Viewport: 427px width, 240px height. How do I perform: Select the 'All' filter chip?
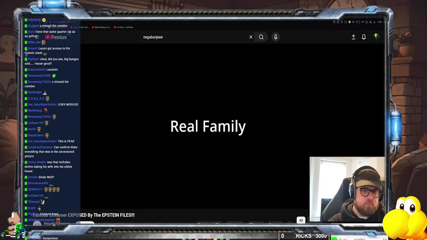[301, 220]
